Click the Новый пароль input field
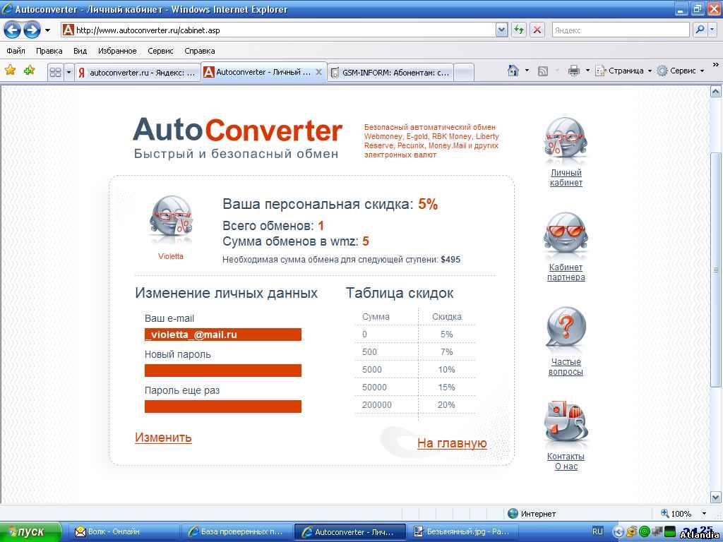This screenshot has height=542, width=723. pos(223,371)
